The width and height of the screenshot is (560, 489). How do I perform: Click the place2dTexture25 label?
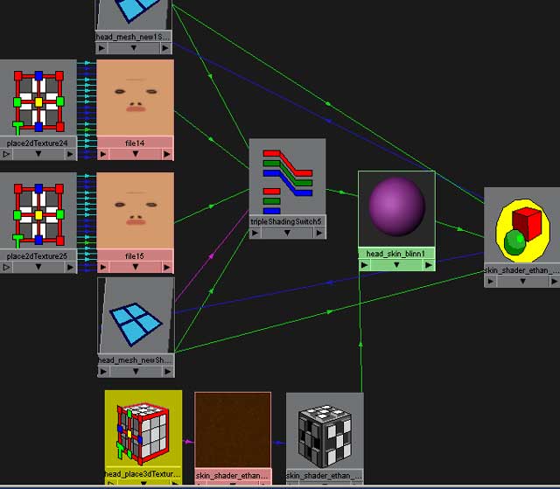coord(37,256)
